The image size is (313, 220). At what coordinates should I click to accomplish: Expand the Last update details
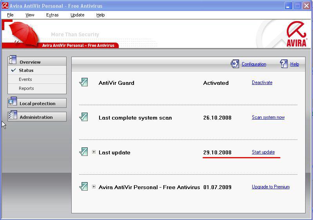tap(94, 152)
